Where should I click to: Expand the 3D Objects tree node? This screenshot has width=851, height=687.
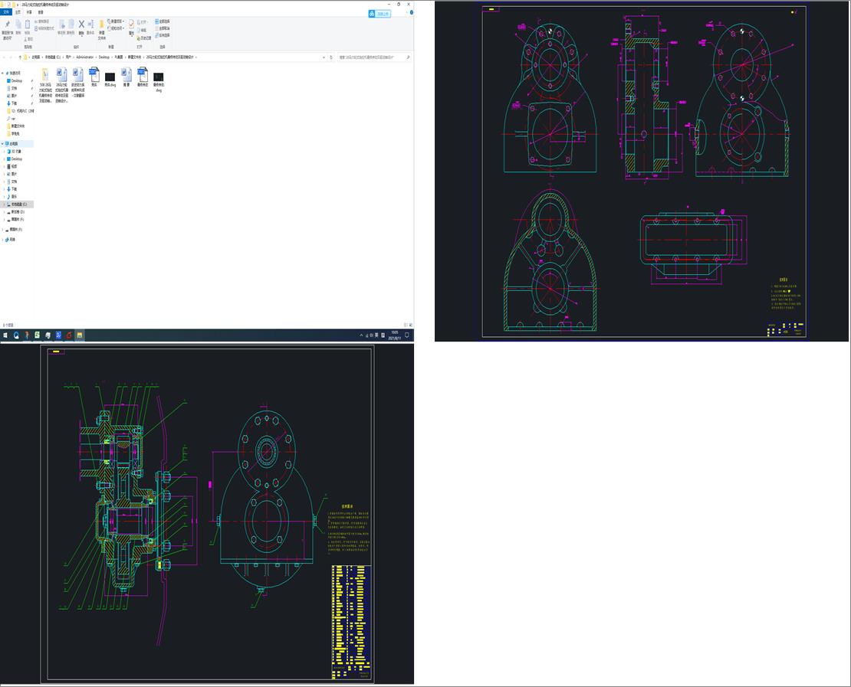pos(3,152)
